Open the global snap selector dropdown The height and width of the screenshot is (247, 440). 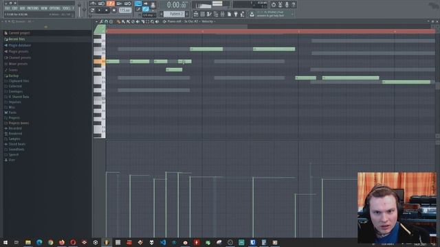tap(148, 15)
